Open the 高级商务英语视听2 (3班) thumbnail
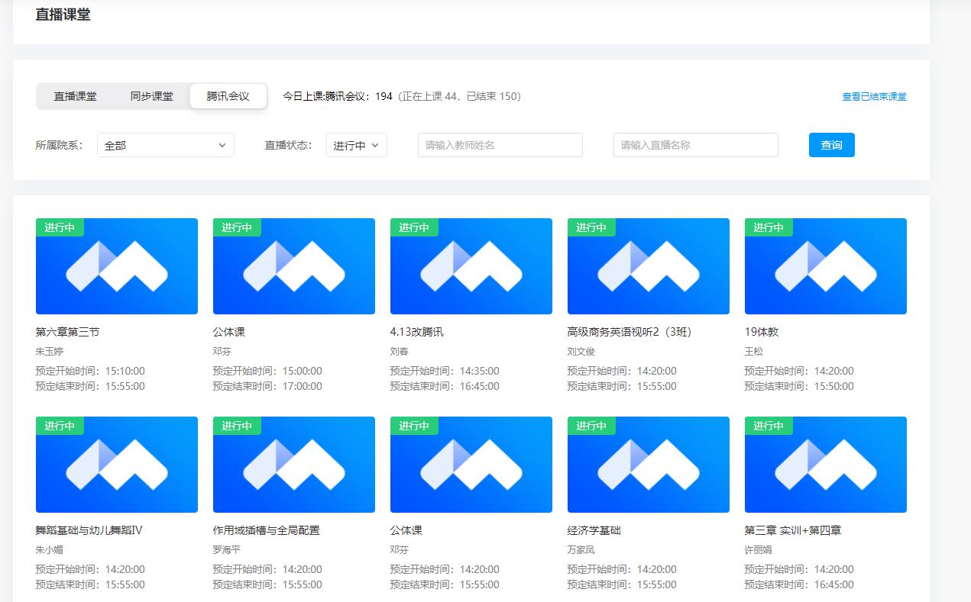 tap(648, 266)
